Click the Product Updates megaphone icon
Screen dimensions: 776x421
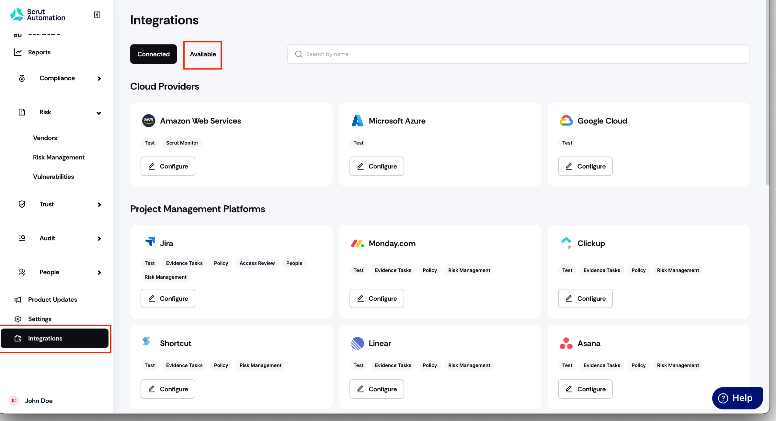pos(18,299)
